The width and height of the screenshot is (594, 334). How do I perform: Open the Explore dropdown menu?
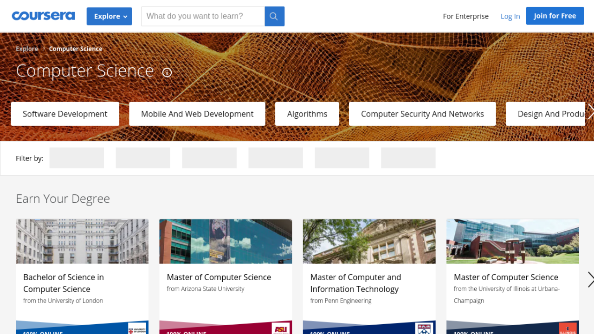point(110,16)
